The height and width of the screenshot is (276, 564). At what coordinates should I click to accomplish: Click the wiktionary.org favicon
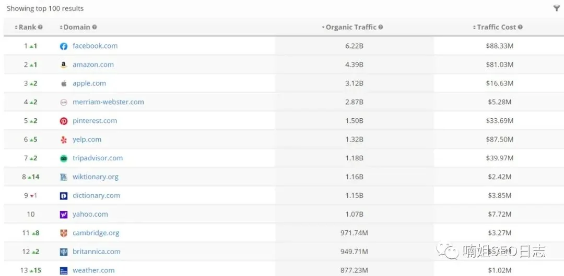[64, 177]
